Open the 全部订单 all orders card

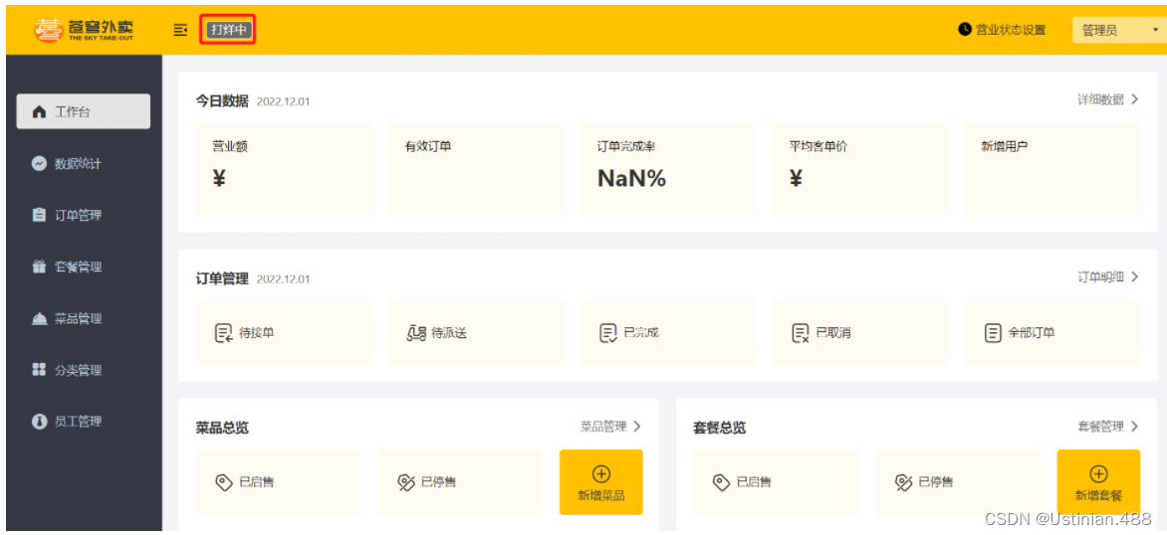pos(1052,333)
